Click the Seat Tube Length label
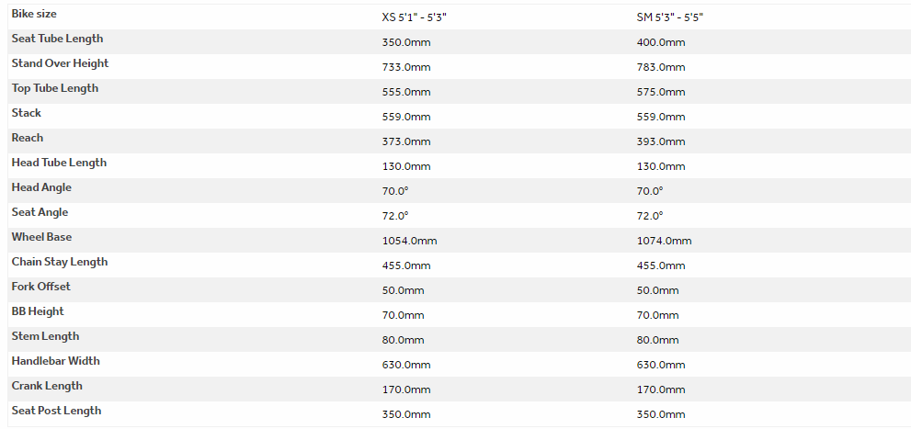The height and width of the screenshot is (429, 911). (x=57, y=39)
